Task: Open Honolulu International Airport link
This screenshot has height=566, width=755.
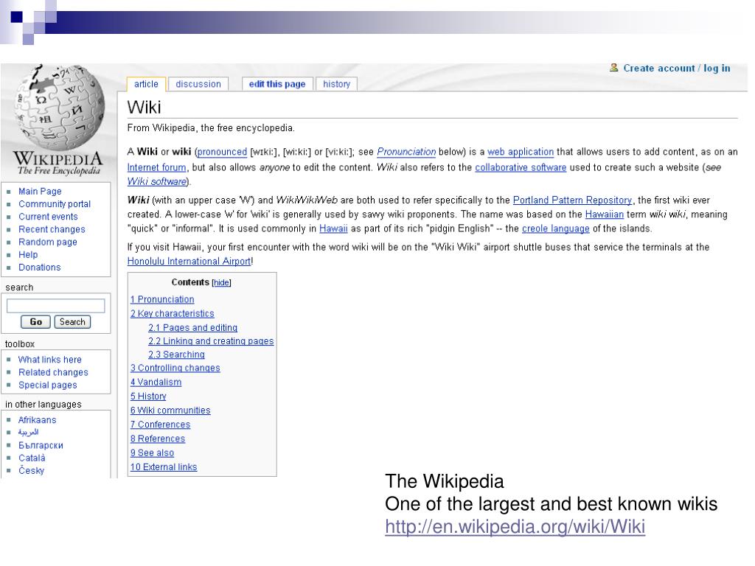Action: pyautogui.click(x=189, y=262)
